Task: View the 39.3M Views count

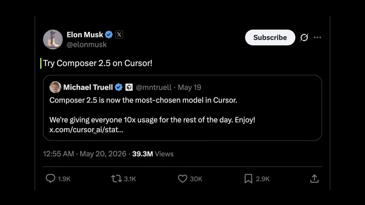Action: point(153,154)
